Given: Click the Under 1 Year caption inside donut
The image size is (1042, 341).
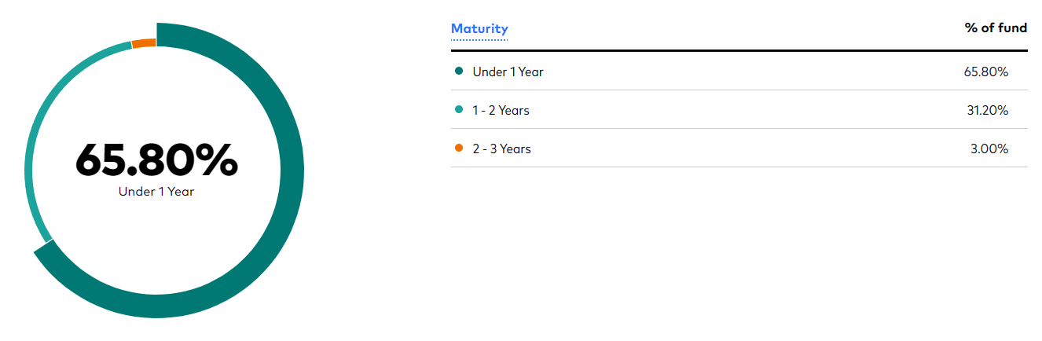Looking at the screenshot, I should [156, 192].
